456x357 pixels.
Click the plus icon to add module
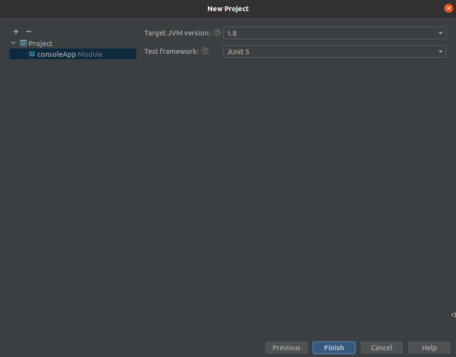coord(16,32)
